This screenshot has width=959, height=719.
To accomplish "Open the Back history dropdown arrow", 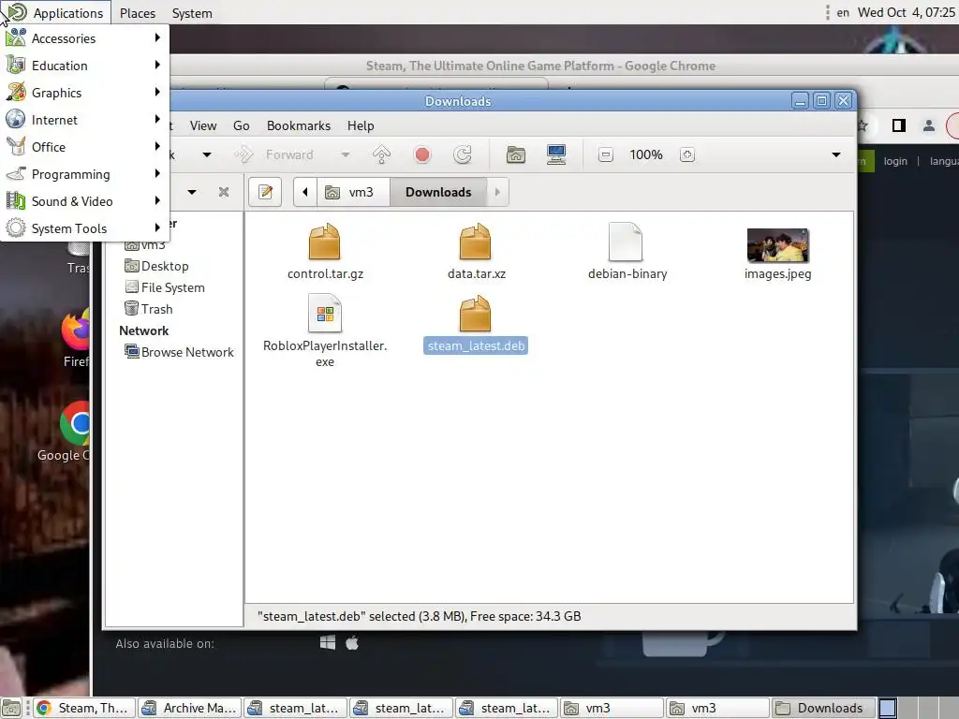I will pyautogui.click(x=207, y=154).
